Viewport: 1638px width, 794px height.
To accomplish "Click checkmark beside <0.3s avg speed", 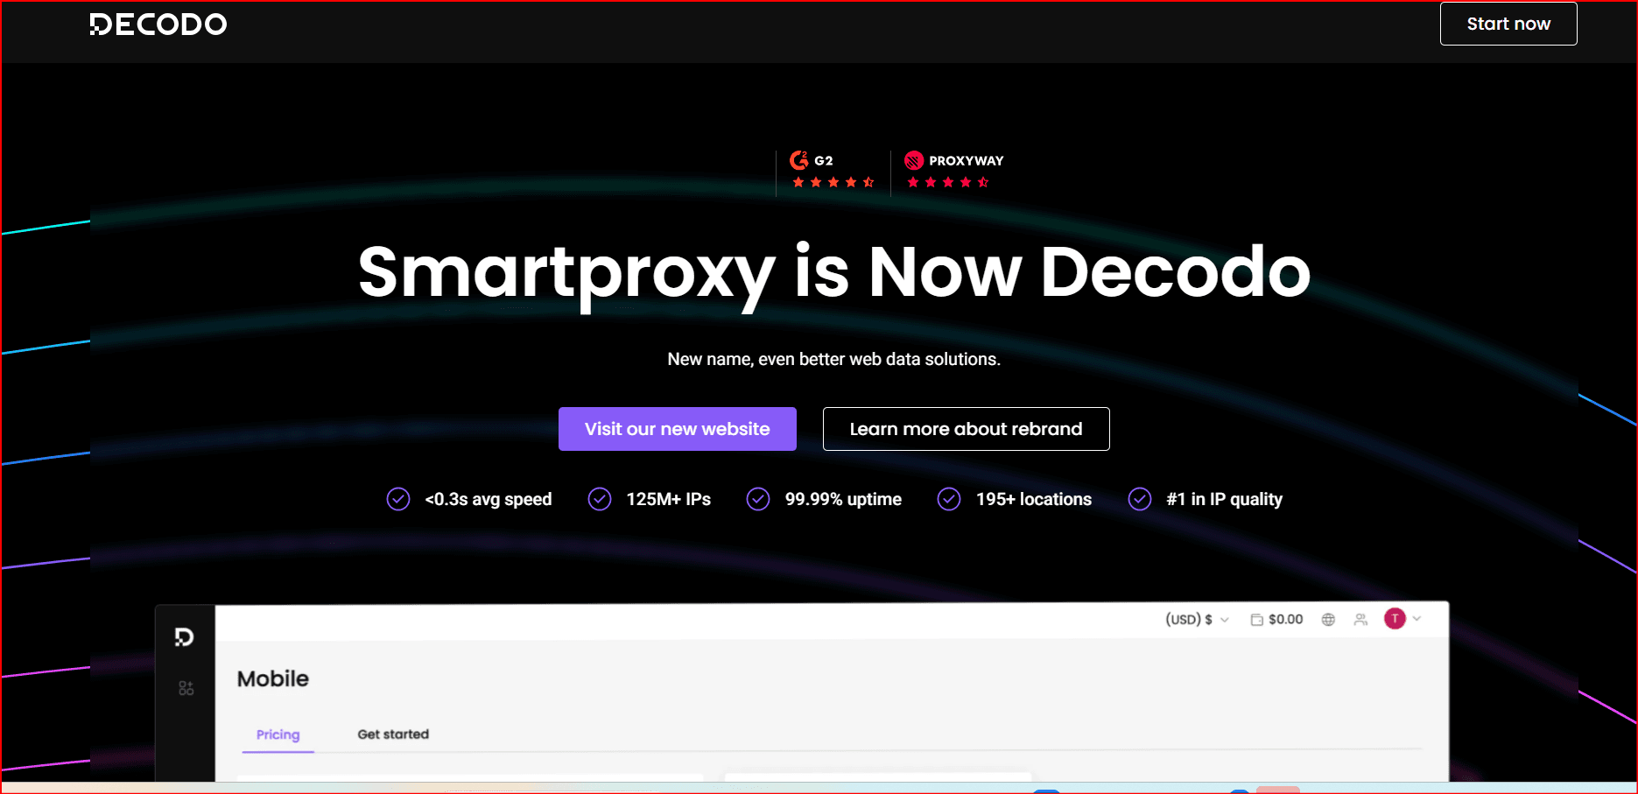I will click(398, 499).
